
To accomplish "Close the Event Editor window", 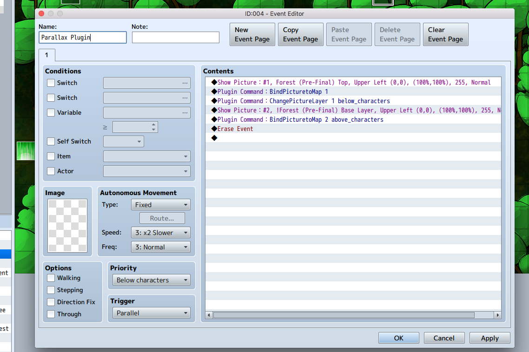I will (x=41, y=13).
